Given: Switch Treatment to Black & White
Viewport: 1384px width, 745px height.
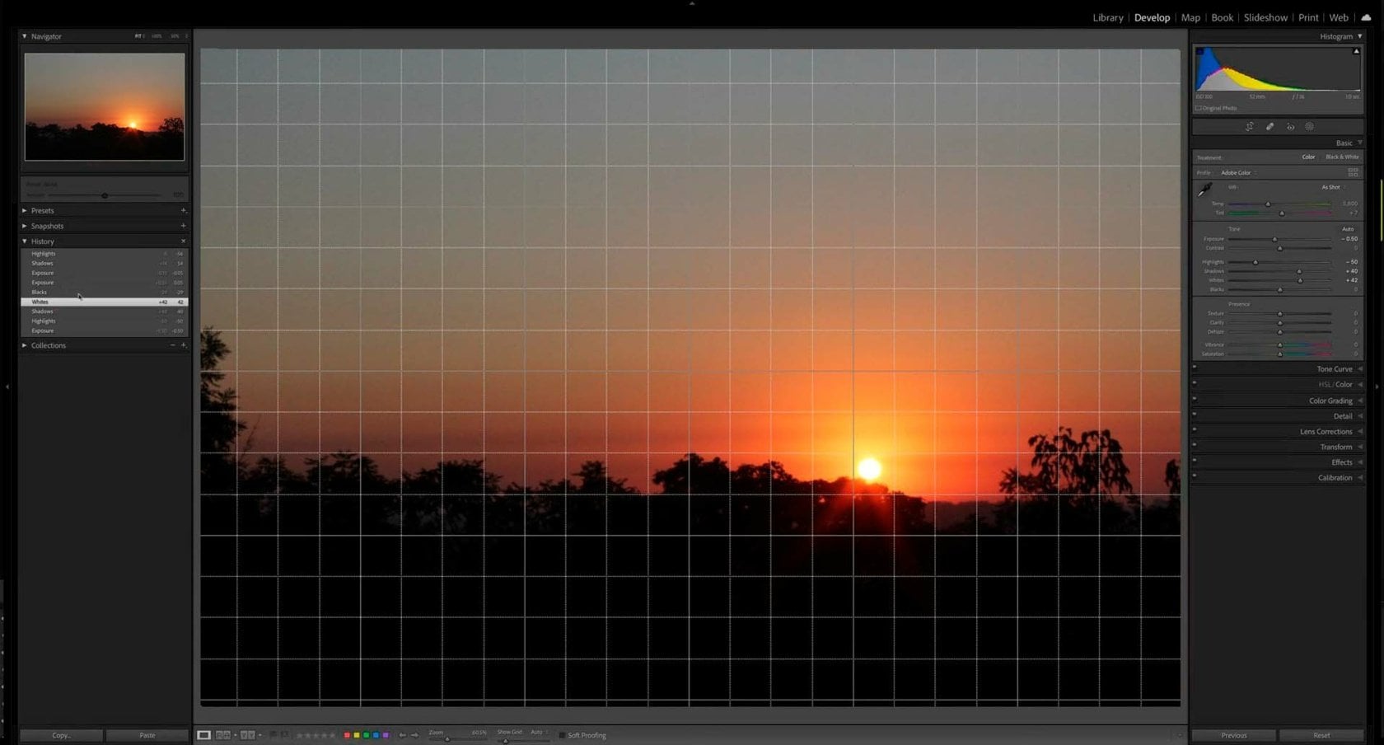Looking at the screenshot, I should pyautogui.click(x=1344, y=157).
